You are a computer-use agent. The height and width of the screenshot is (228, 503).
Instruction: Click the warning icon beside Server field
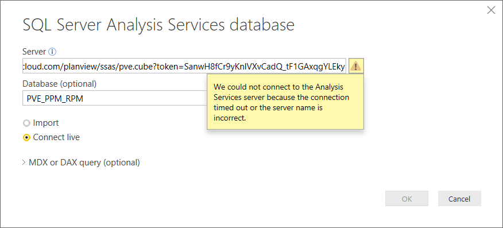(x=356, y=66)
